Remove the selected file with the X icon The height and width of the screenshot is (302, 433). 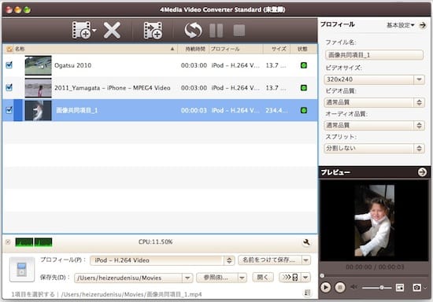(112, 30)
